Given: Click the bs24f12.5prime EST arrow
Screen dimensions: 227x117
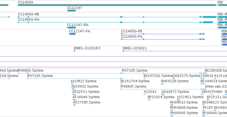Looking at the screenshot, I should (72, 84).
